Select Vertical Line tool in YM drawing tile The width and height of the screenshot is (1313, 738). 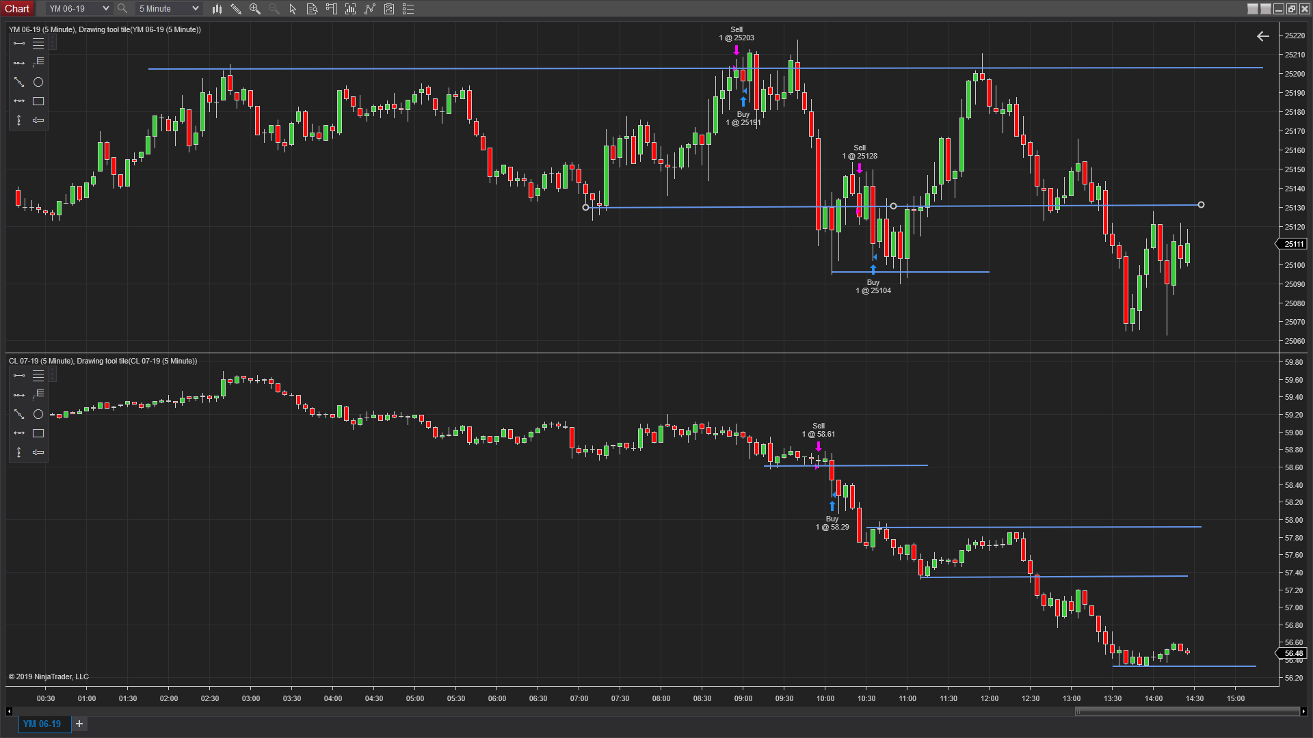[19, 120]
